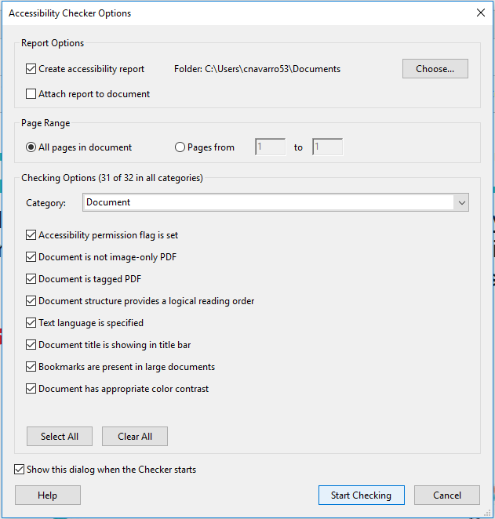Close the Accessibility Checker Options window
495x519 pixels.
481,13
